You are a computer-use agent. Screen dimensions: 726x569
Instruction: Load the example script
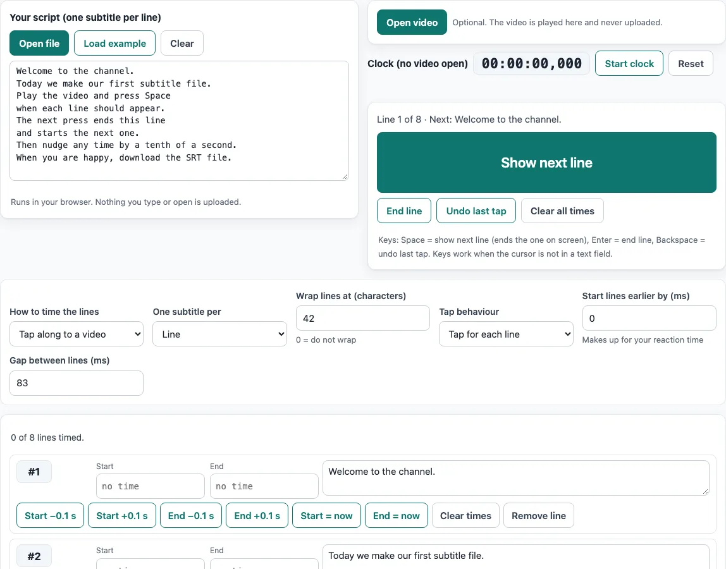[115, 43]
